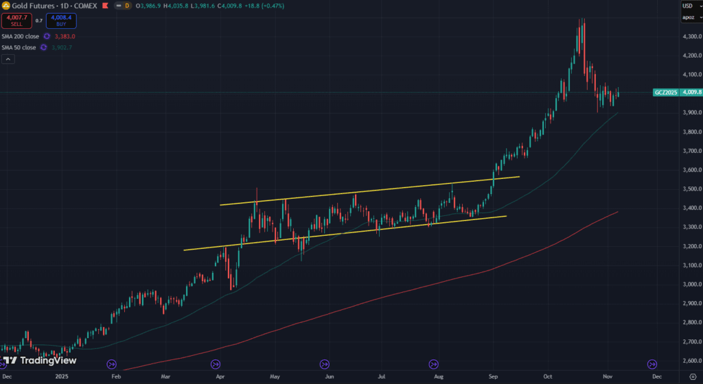Select the SMA 50 close indicator label

[x=19, y=47]
